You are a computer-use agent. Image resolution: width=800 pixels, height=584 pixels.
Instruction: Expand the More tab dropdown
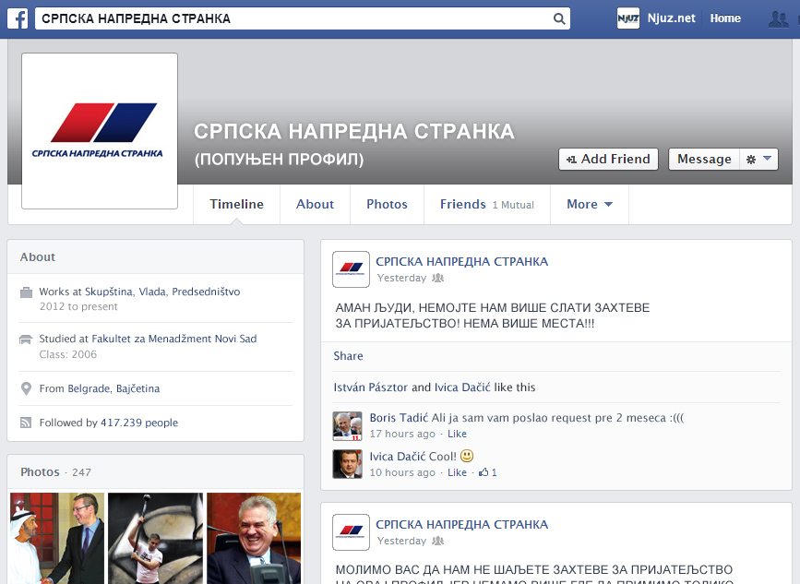pyautogui.click(x=590, y=204)
